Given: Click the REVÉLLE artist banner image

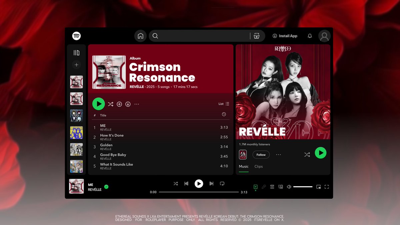Looking at the screenshot, I should 283,92.
